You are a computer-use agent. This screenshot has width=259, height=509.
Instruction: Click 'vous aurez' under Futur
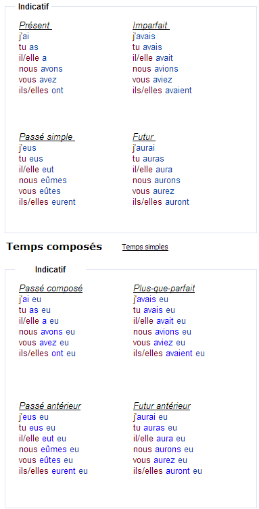click(154, 191)
